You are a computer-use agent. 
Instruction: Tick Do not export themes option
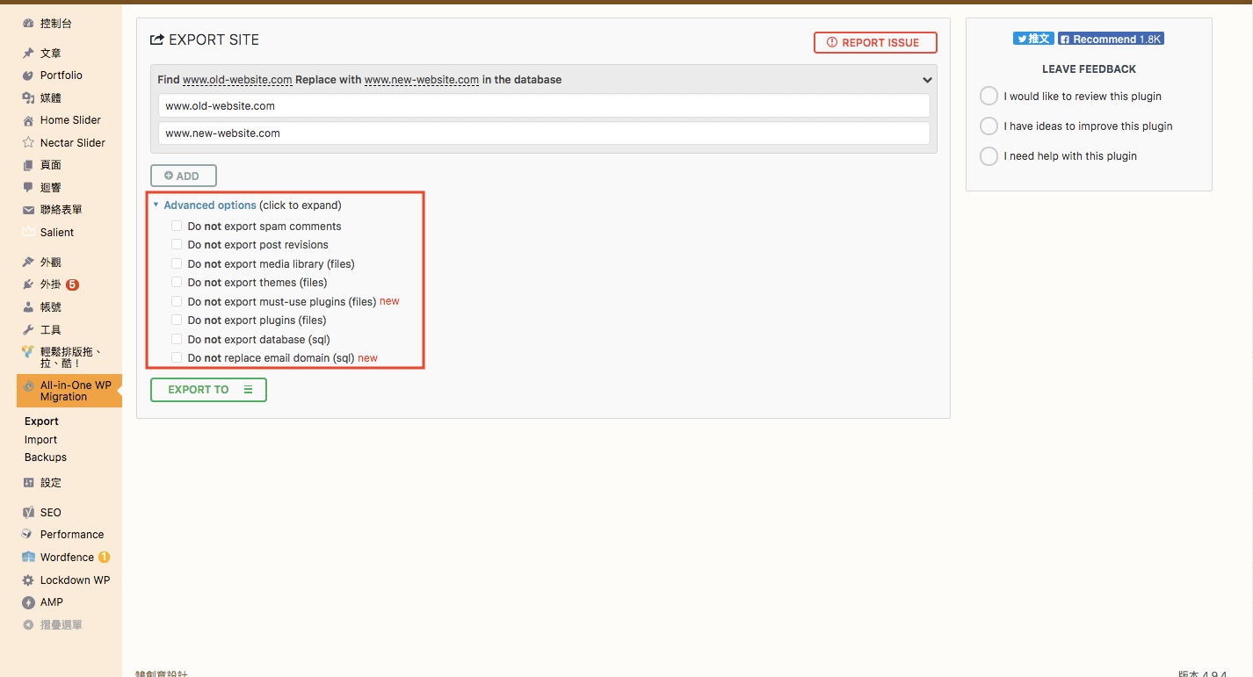point(177,282)
